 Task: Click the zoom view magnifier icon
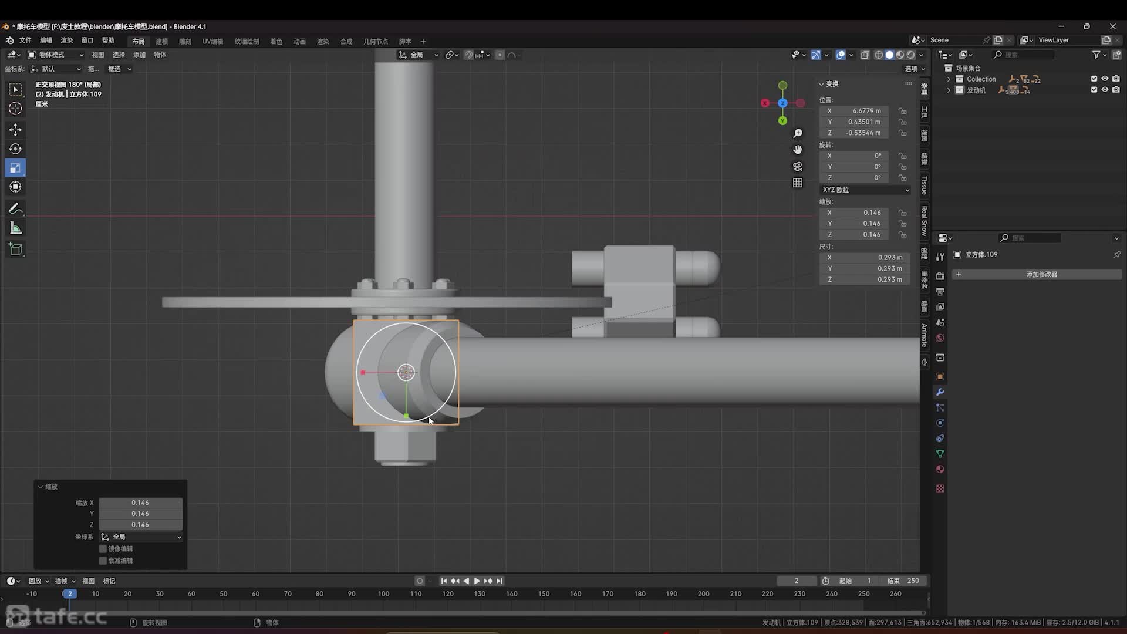tap(798, 134)
